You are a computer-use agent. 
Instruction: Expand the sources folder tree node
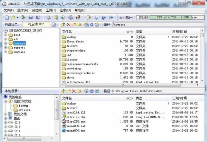(x=6, y=43)
